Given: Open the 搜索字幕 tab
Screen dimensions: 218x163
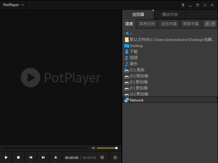Looking at the screenshot, I should (x=191, y=24).
